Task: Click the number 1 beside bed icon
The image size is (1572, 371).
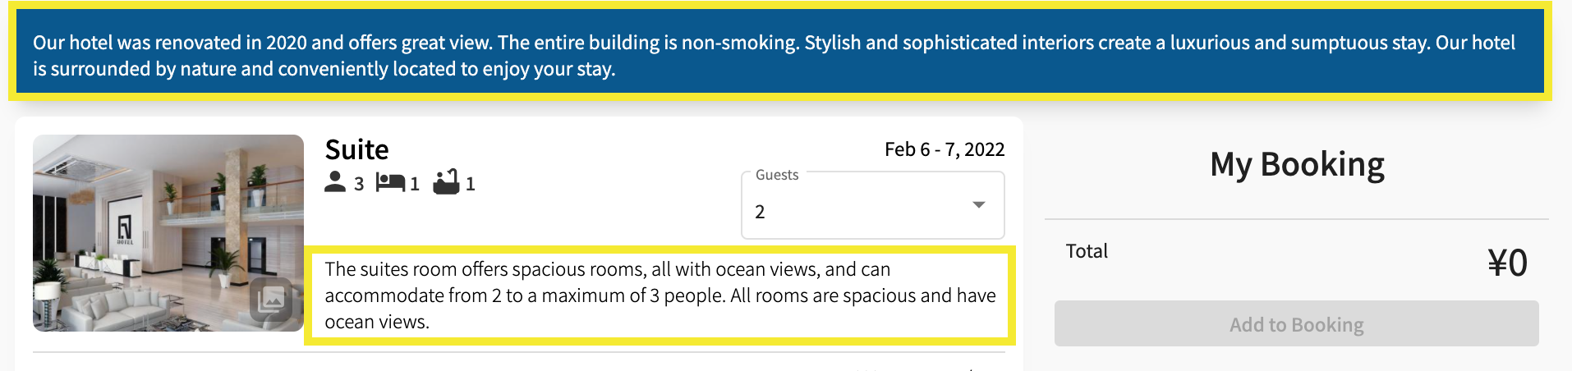Action: [415, 184]
